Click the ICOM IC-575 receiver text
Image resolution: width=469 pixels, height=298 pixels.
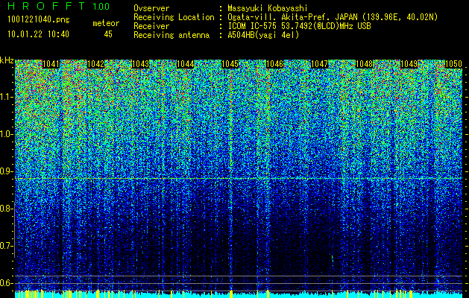pos(299,26)
